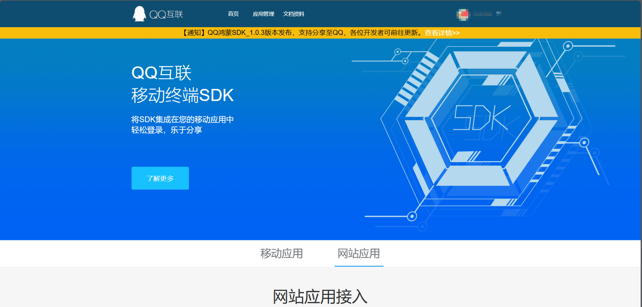Click the yellow notification bar
Screen dimensions: 642x307
[101, 33]
